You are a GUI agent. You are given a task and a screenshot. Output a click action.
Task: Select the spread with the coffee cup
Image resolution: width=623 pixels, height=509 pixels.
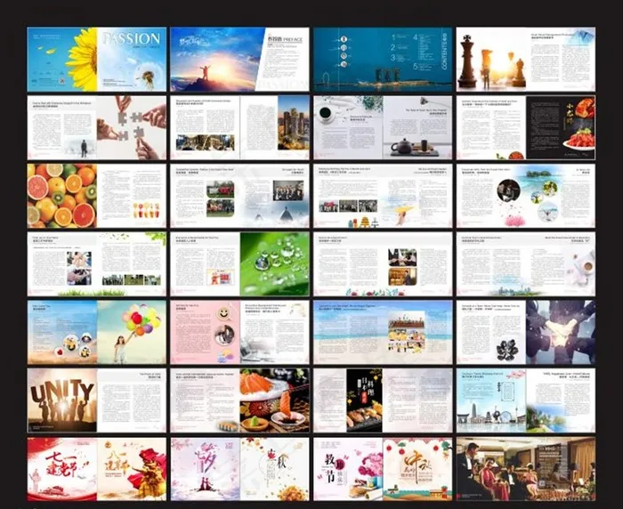tap(525, 263)
